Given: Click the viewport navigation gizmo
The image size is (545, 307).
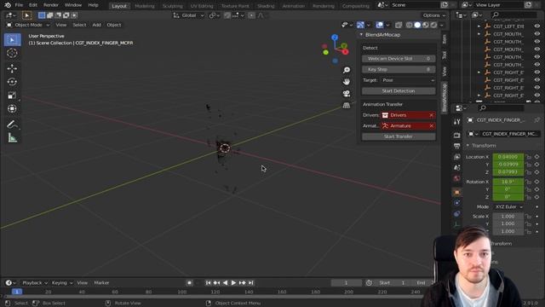Looking at the screenshot, I should pos(335,49).
